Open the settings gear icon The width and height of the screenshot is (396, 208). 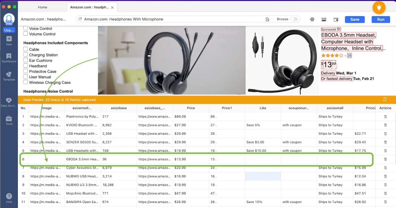(312, 19)
